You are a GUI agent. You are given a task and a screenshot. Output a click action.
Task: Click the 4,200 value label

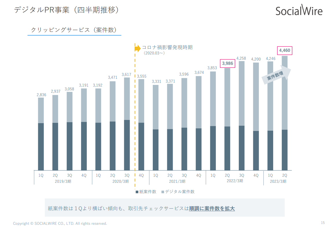tap(256, 59)
